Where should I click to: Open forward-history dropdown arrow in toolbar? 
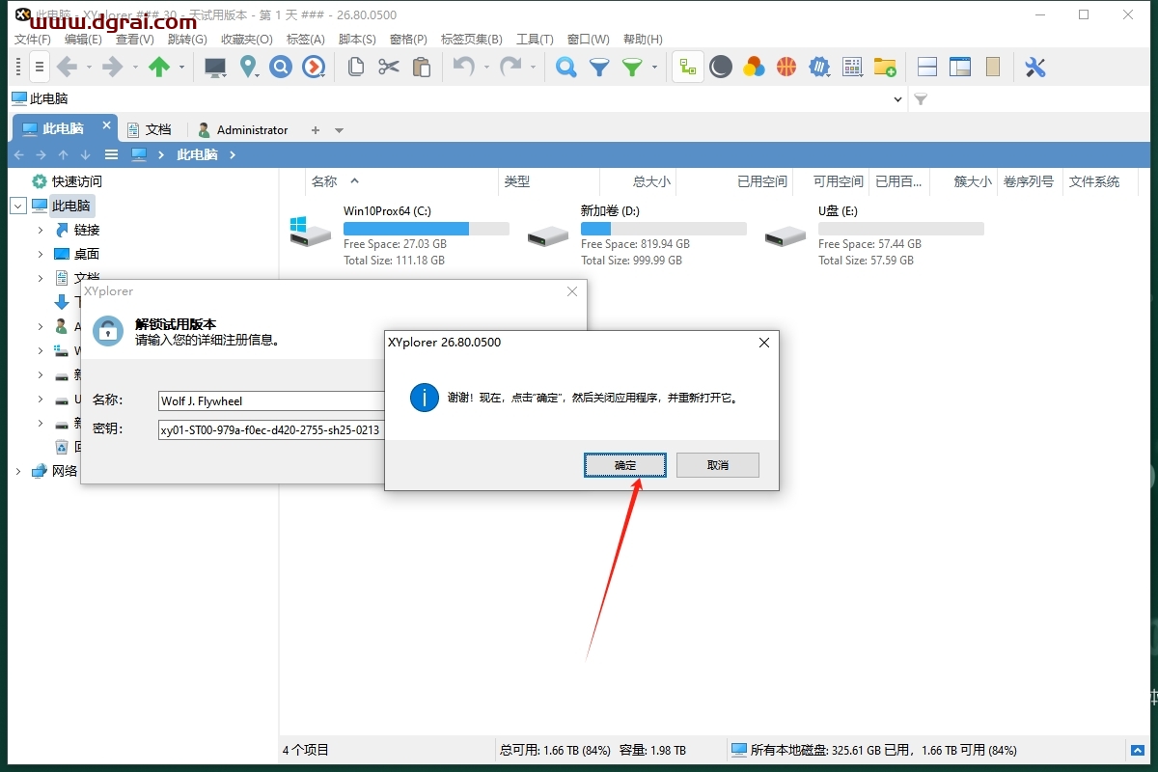pyautogui.click(x=136, y=67)
